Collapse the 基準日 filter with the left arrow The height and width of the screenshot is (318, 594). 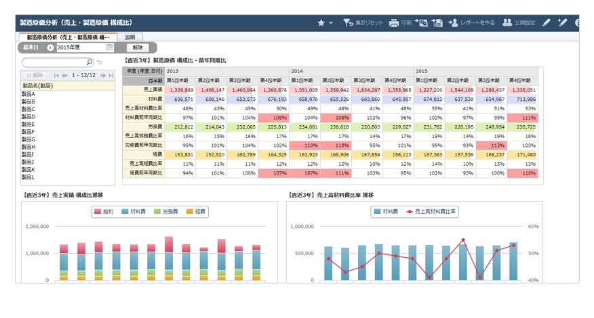[50, 48]
